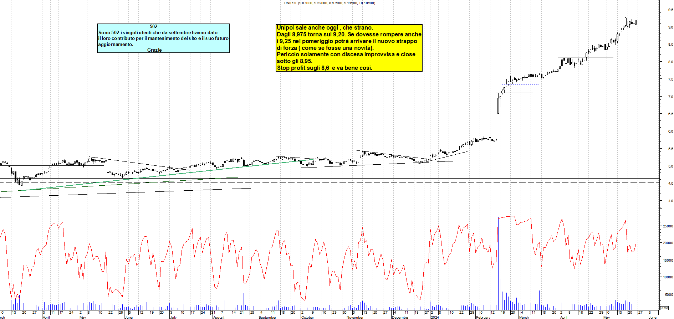Click the line 'Sono 502 i singoli utenti'

(x=158, y=32)
